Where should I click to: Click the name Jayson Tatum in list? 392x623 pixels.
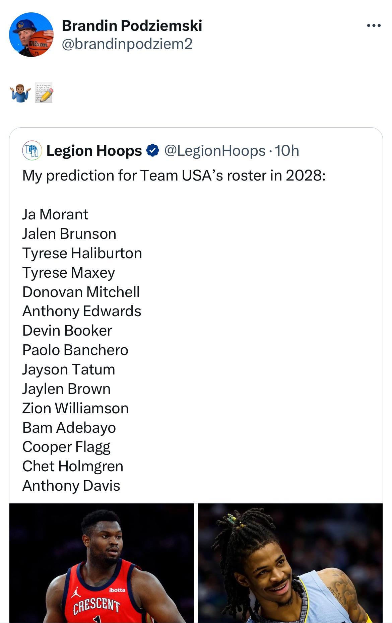69,369
